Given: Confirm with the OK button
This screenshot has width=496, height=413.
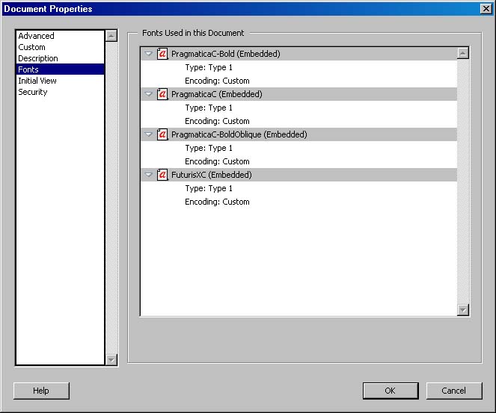Looking at the screenshot, I should tap(391, 391).
